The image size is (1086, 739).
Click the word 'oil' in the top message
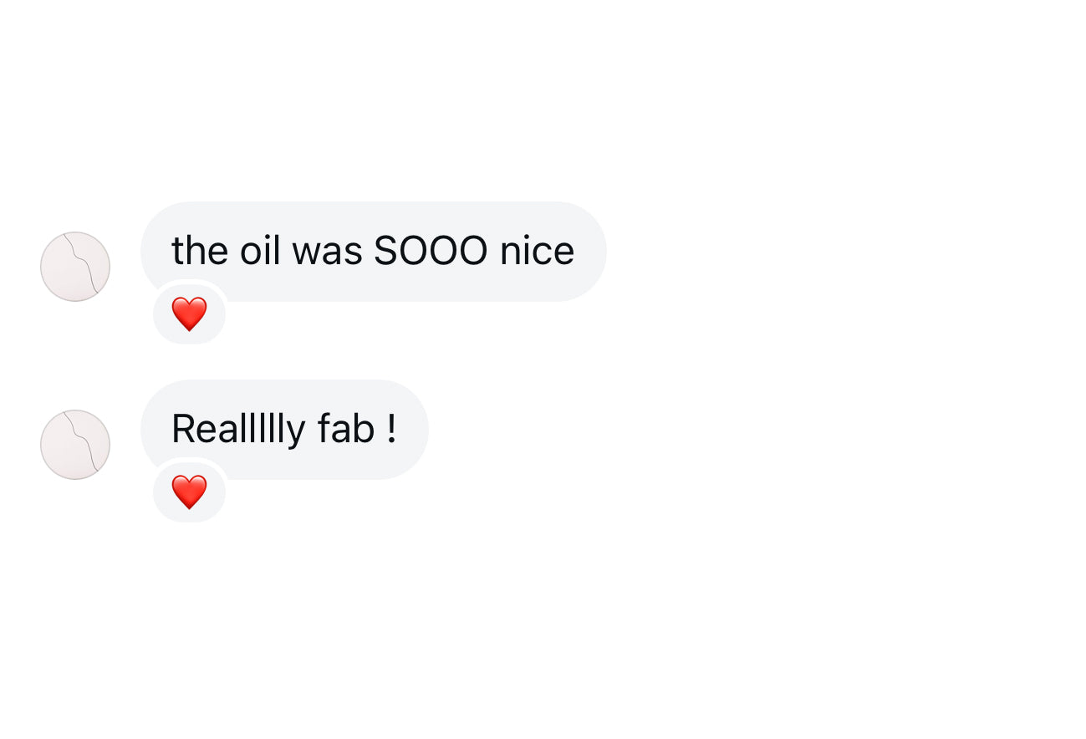click(260, 251)
